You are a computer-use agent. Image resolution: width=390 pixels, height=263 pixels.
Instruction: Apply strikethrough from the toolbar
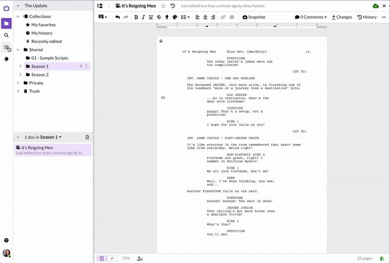pyautogui.click(x=159, y=17)
